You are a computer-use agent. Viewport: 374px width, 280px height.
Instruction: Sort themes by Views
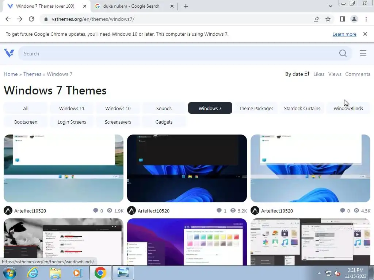point(335,74)
